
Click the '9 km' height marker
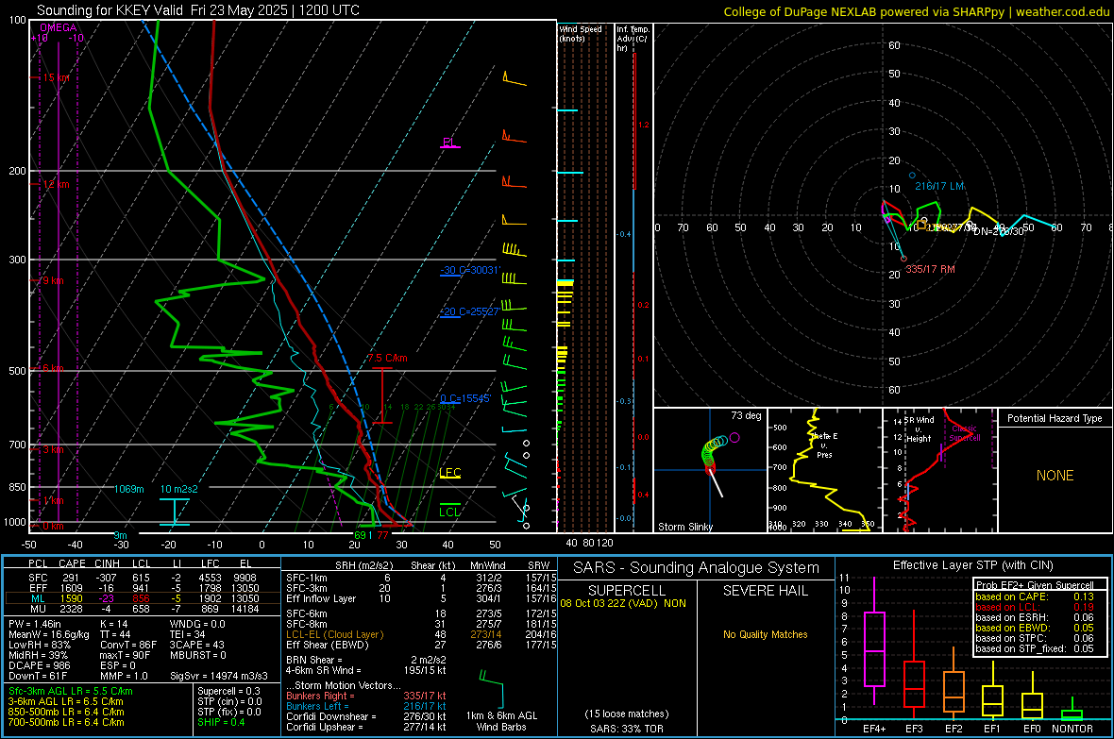pyautogui.click(x=53, y=280)
